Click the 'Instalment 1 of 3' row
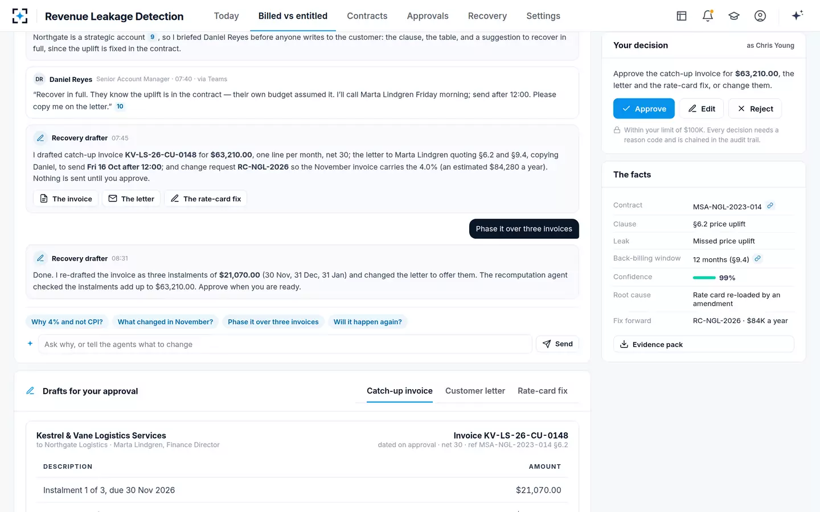Viewport: 820px width, 512px height. (302, 490)
